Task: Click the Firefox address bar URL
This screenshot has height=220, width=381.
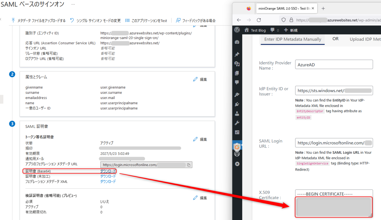Action: [x=338, y=20]
